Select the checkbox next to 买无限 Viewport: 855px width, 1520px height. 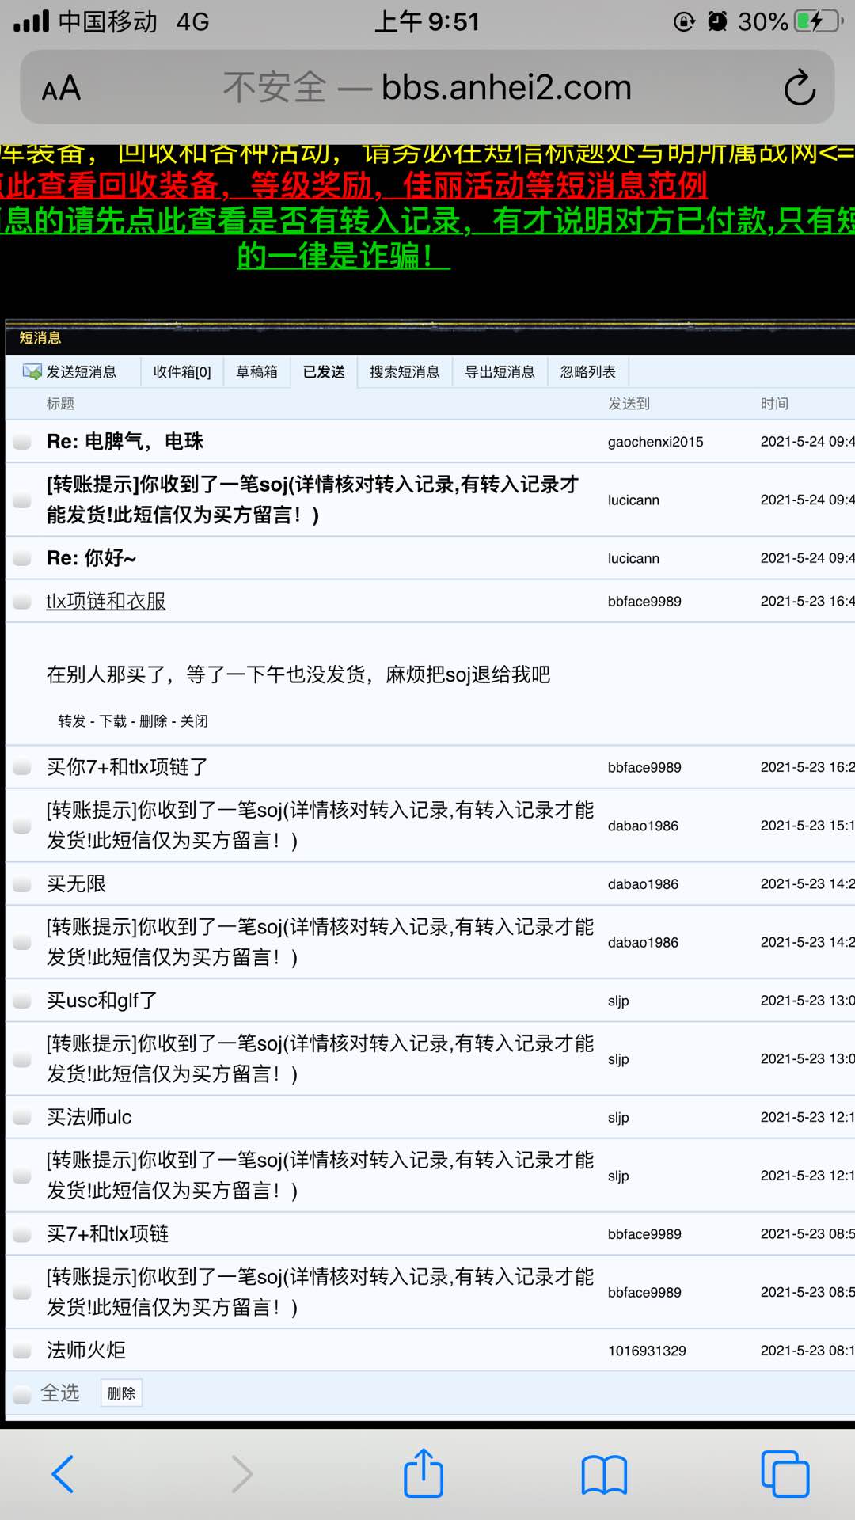[x=22, y=884]
